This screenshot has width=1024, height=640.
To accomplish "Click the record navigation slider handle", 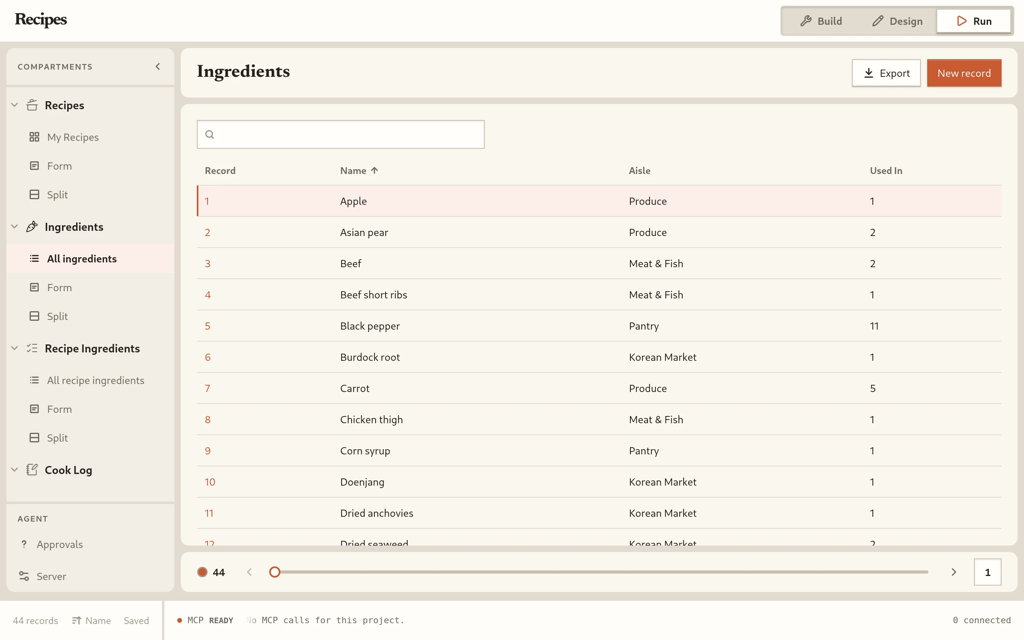I will coord(275,572).
